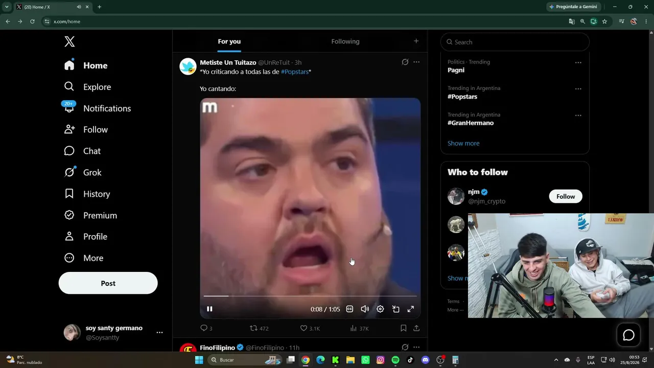Follow the njm account
The image size is (654, 368).
pos(566,196)
